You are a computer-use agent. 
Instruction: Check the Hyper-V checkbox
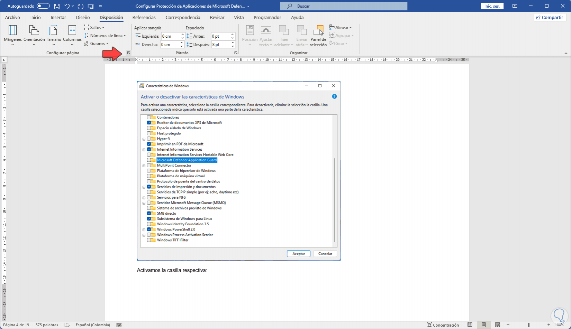(x=149, y=139)
